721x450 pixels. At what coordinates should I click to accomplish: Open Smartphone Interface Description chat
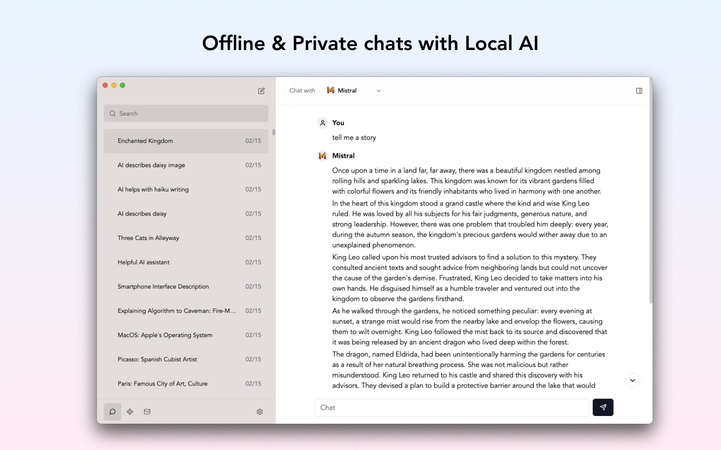click(186, 286)
